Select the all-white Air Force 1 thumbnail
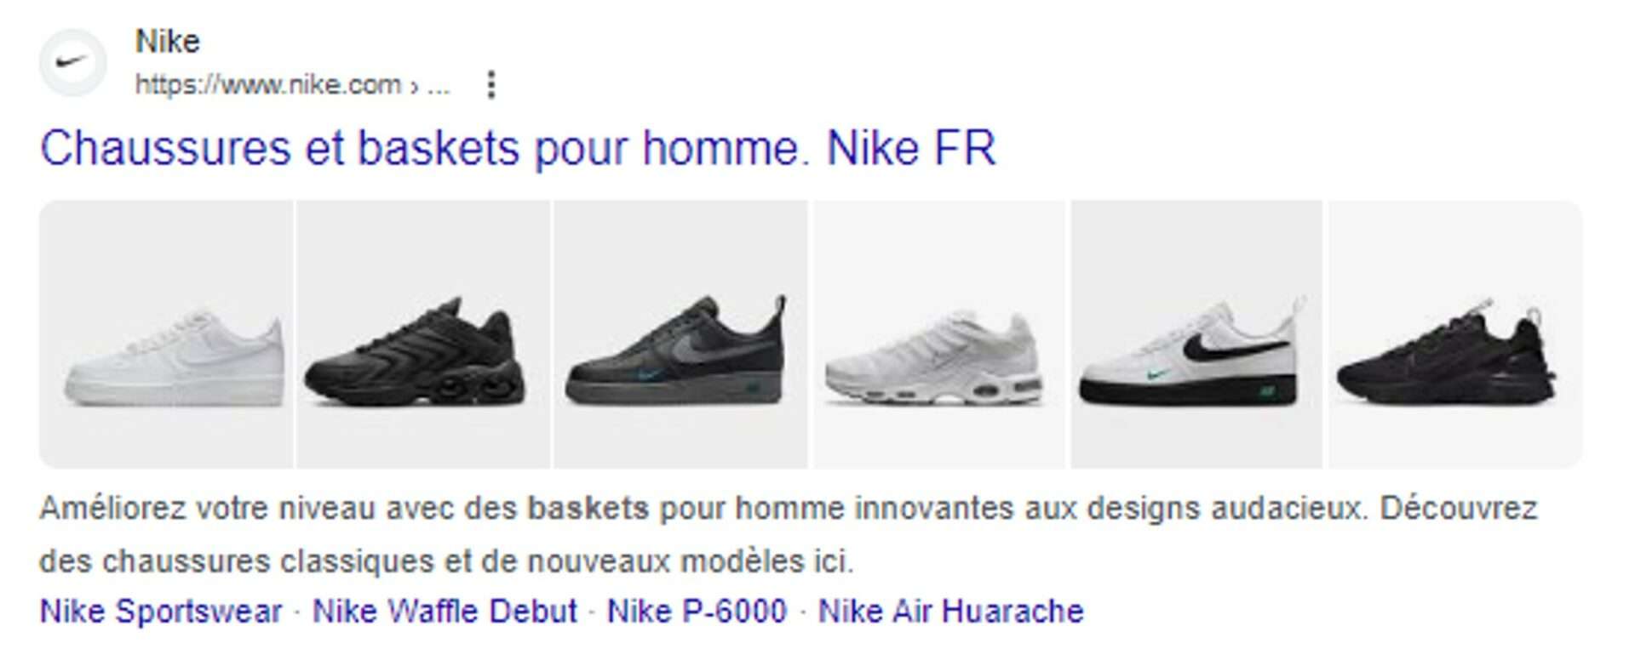Viewport: 1635px width, 649px height. coord(166,334)
